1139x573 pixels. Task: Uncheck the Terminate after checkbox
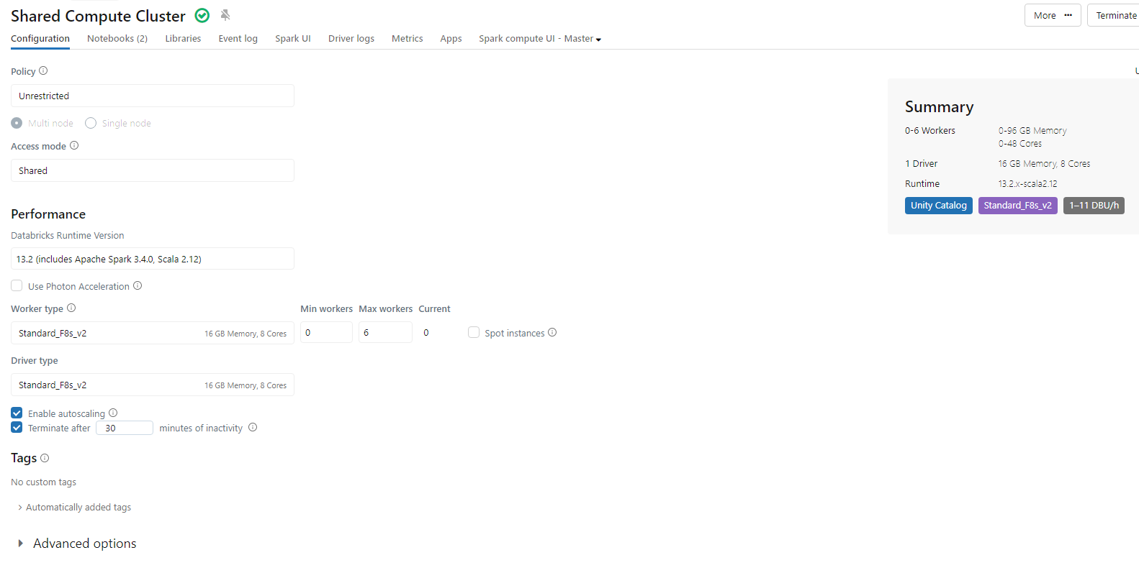click(x=17, y=427)
